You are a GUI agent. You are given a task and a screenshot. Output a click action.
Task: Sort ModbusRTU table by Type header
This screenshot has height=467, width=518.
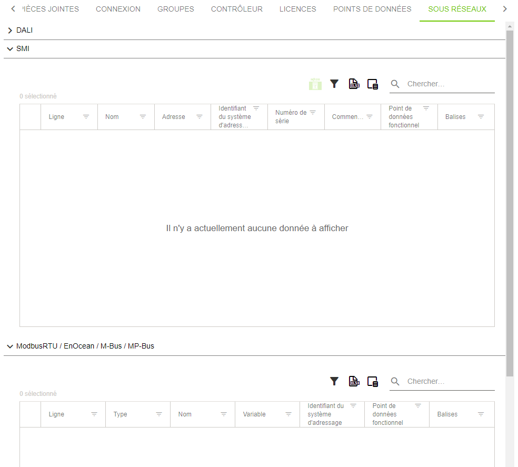click(120, 414)
